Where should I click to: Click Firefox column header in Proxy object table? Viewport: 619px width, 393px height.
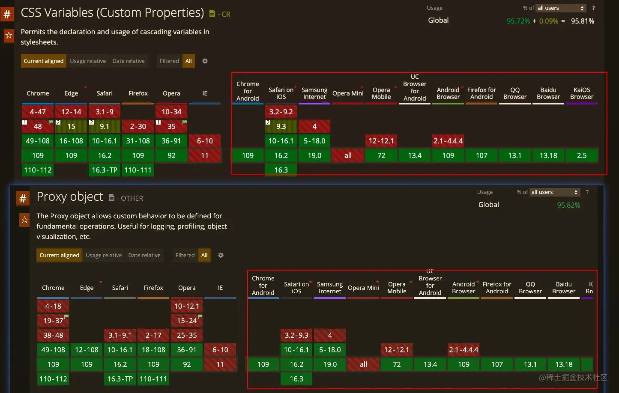153,288
